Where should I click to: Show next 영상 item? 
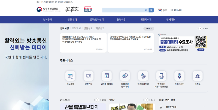pyautogui.click(x=150, y=100)
